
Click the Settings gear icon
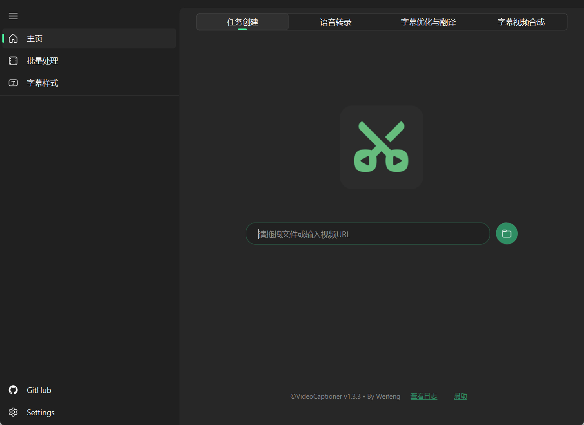(13, 412)
